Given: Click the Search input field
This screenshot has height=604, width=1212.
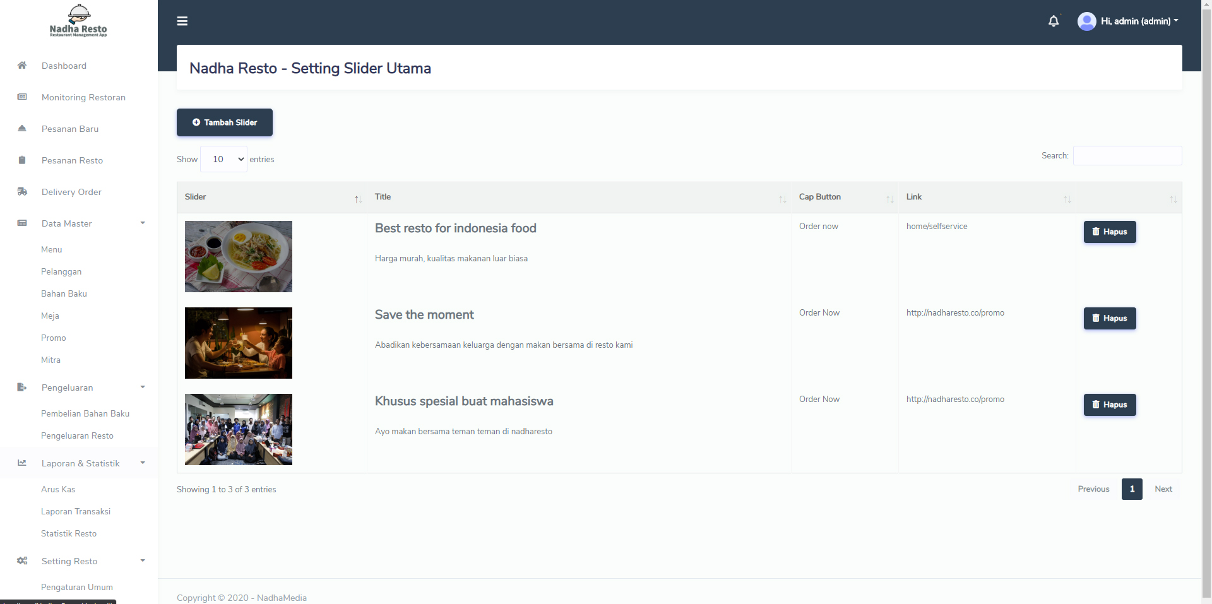Looking at the screenshot, I should coord(1127,156).
